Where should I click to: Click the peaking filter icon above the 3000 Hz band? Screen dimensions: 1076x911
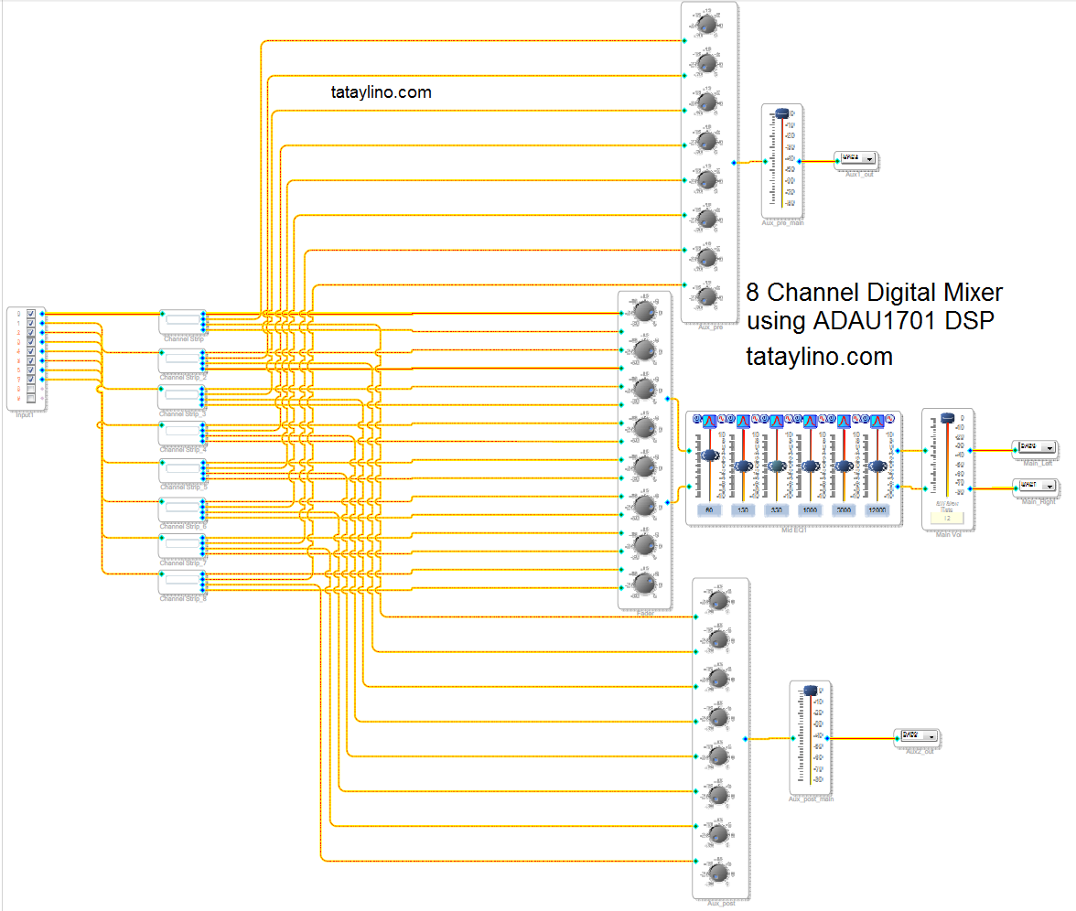tap(844, 421)
